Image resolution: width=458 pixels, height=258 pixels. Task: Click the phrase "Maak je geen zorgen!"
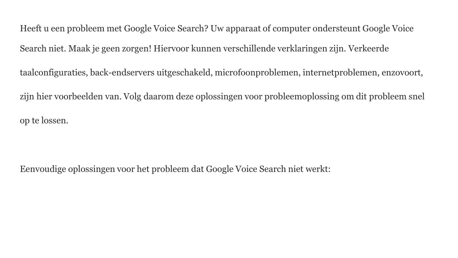tap(110, 49)
